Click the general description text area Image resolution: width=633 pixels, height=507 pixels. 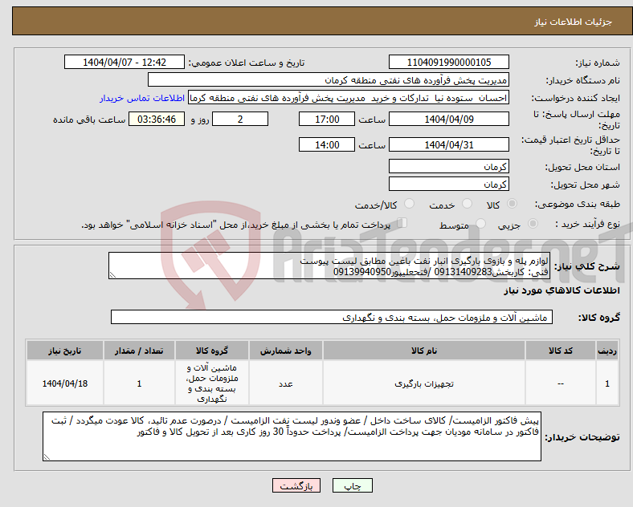coord(329,266)
